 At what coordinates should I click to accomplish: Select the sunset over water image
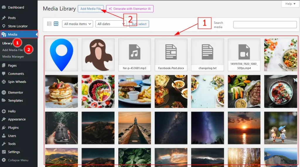click(244, 128)
